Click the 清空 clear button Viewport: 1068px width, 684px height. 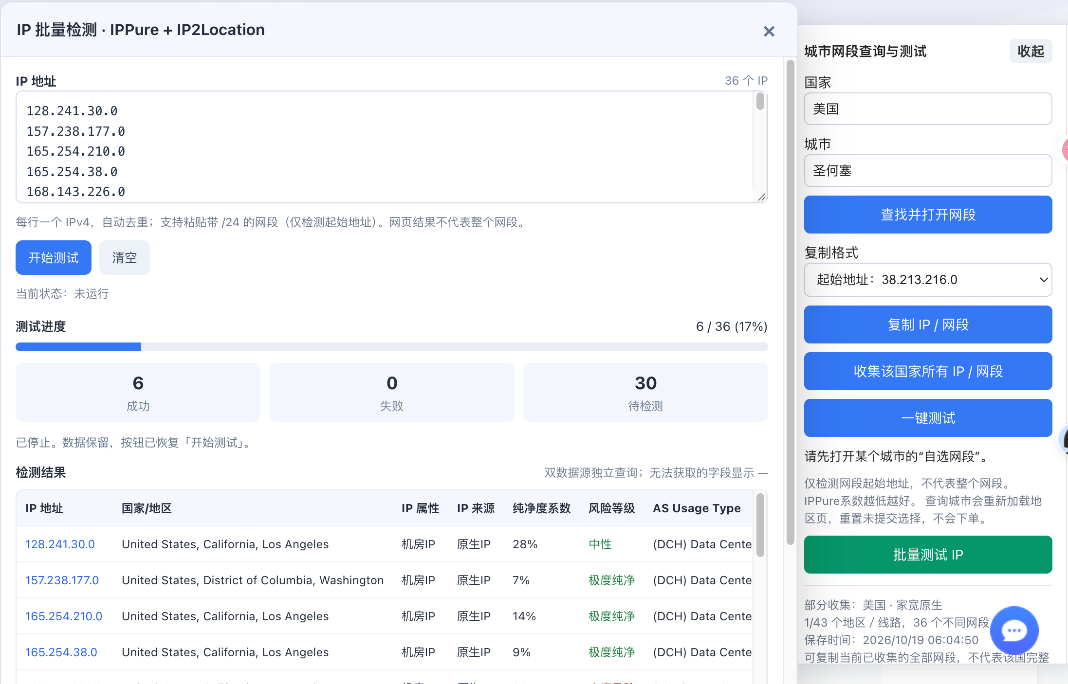pos(125,258)
